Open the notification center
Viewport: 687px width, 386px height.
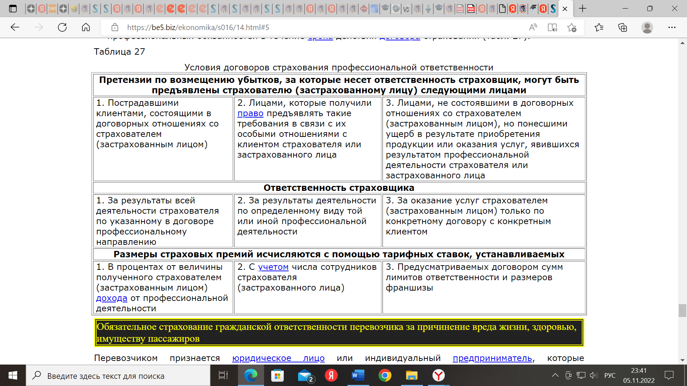(669, 375)
